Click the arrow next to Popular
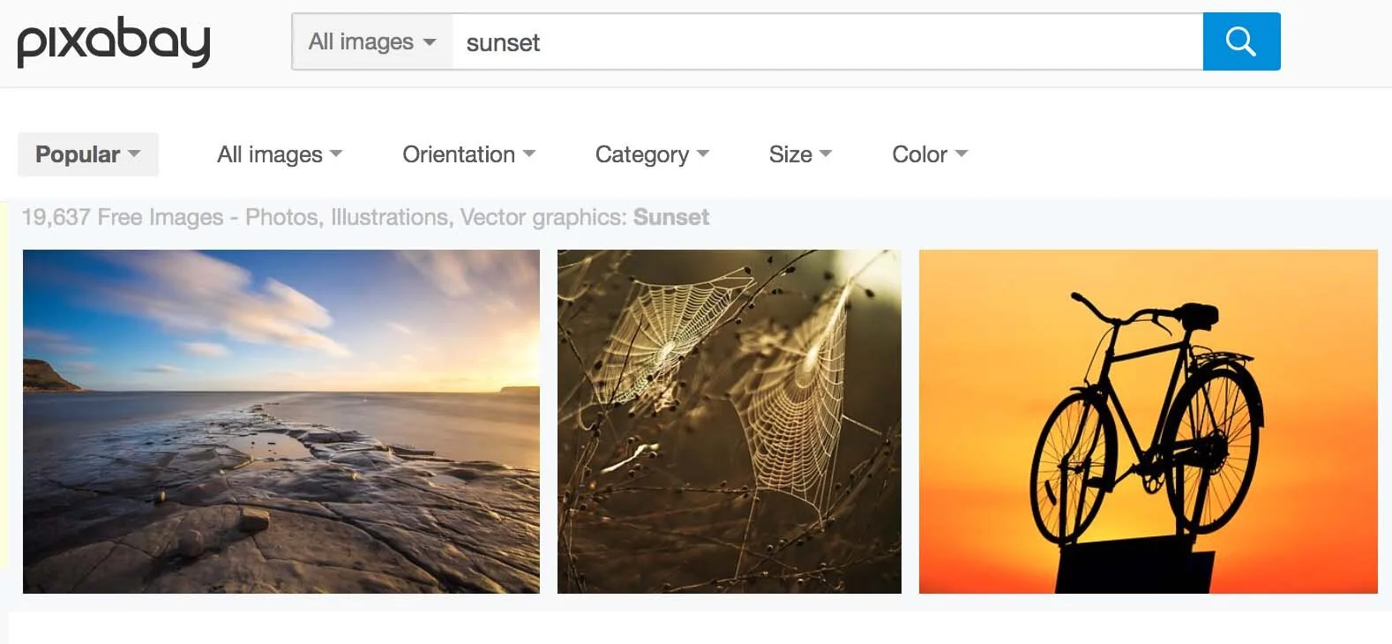 point(134,154)
